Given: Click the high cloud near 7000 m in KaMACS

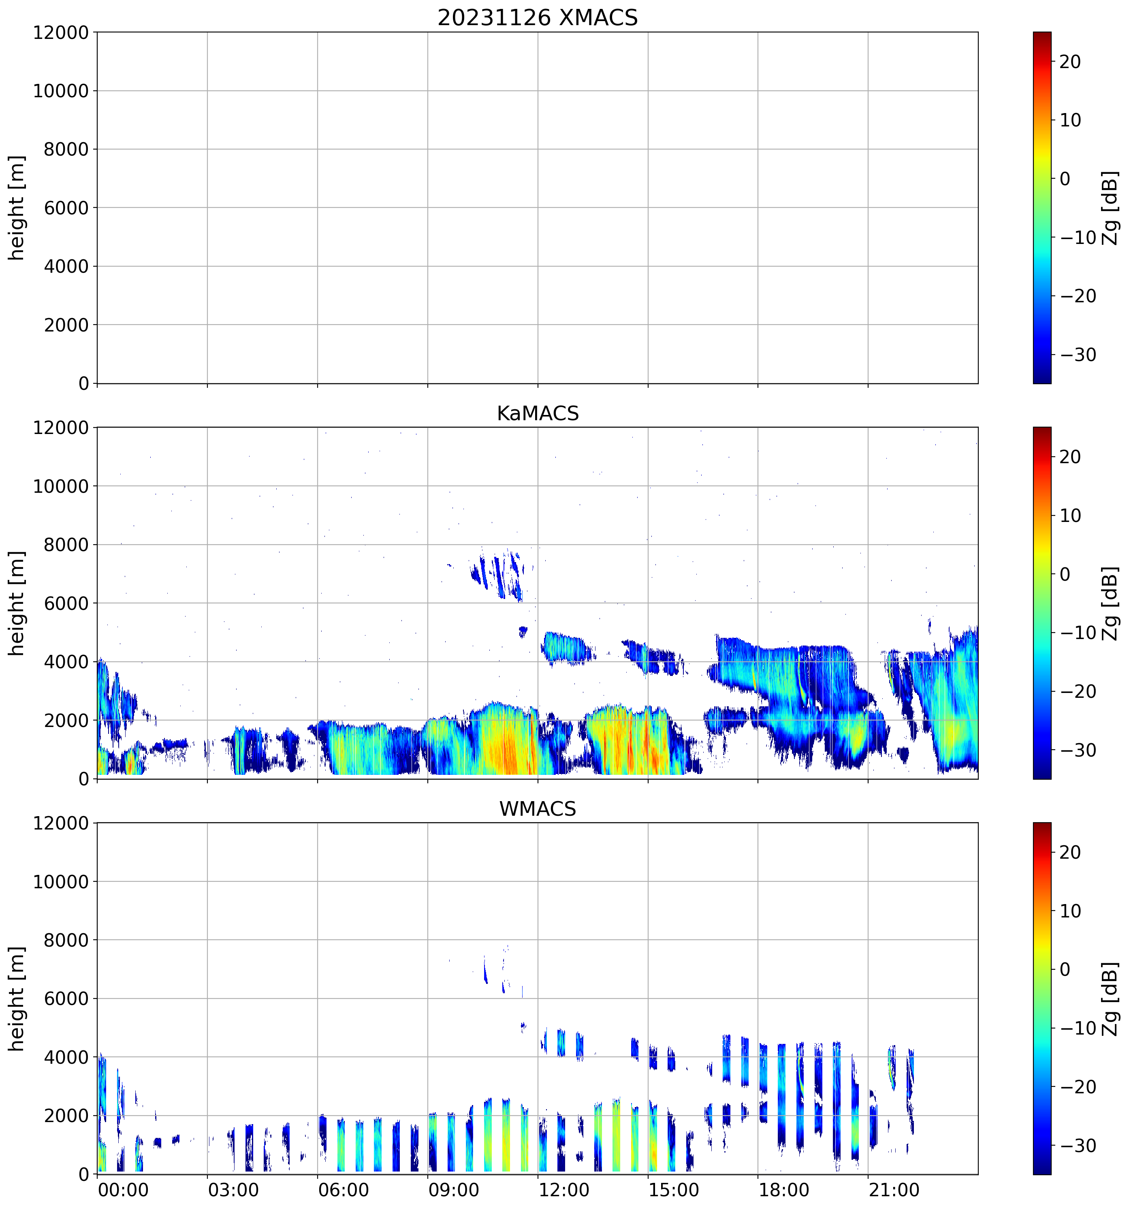Looking at the screenshot, I should [498, 574].
